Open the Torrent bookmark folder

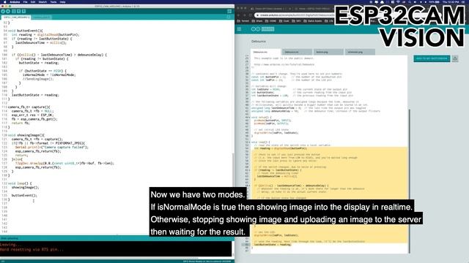[x=243, y=21]
